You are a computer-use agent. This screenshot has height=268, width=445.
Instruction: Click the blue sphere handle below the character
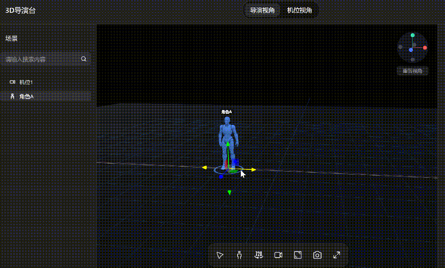click(x=221, y=177)
